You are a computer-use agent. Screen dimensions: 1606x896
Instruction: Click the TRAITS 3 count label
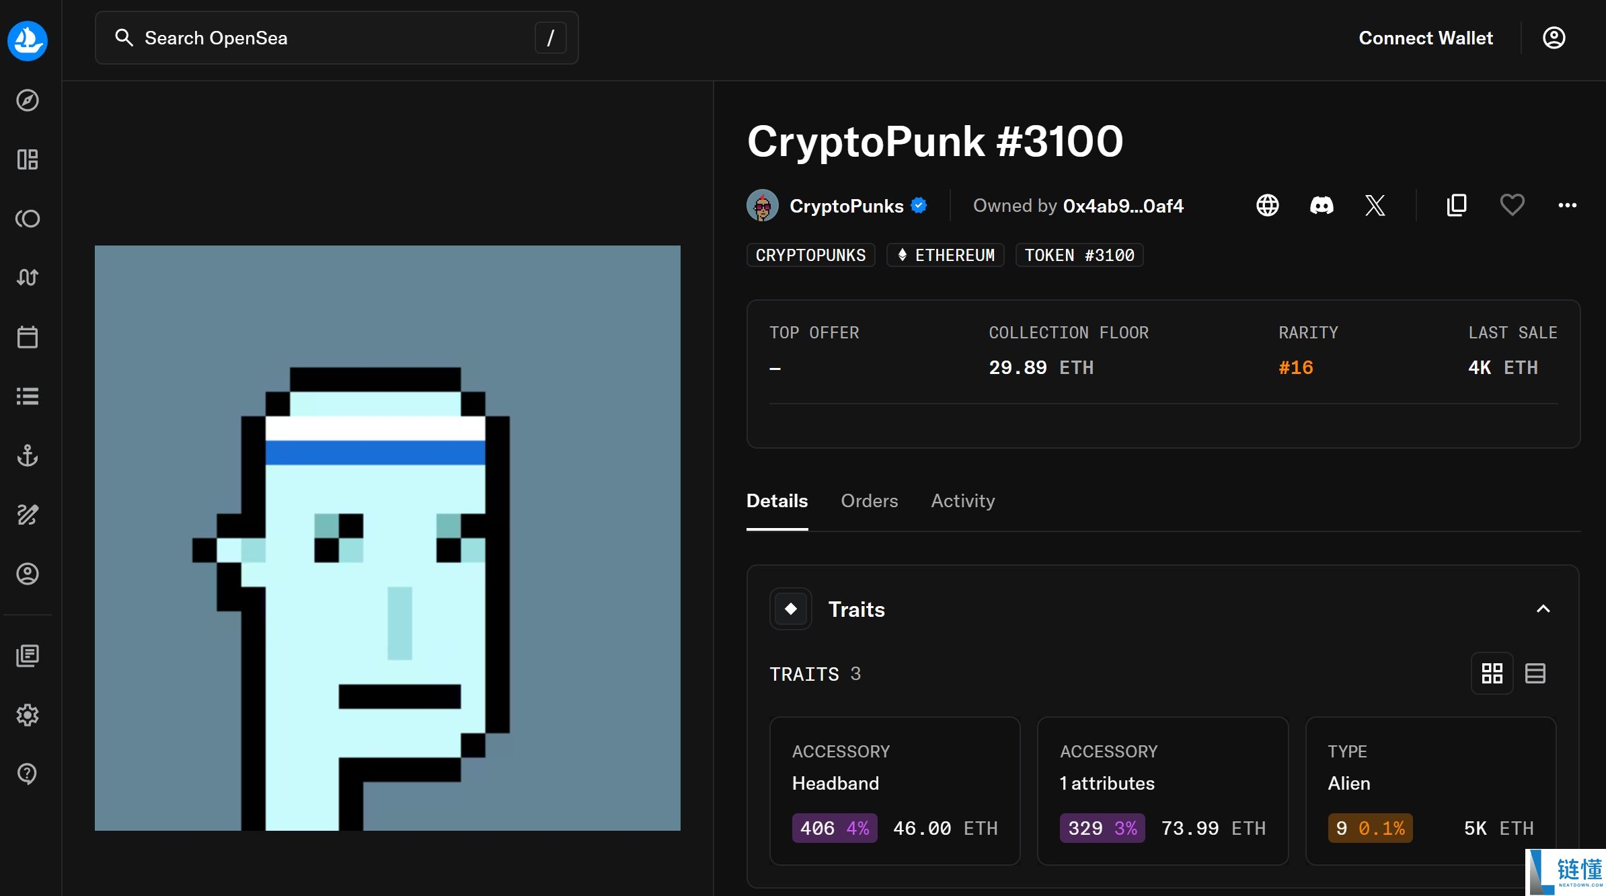click(815, 674)
